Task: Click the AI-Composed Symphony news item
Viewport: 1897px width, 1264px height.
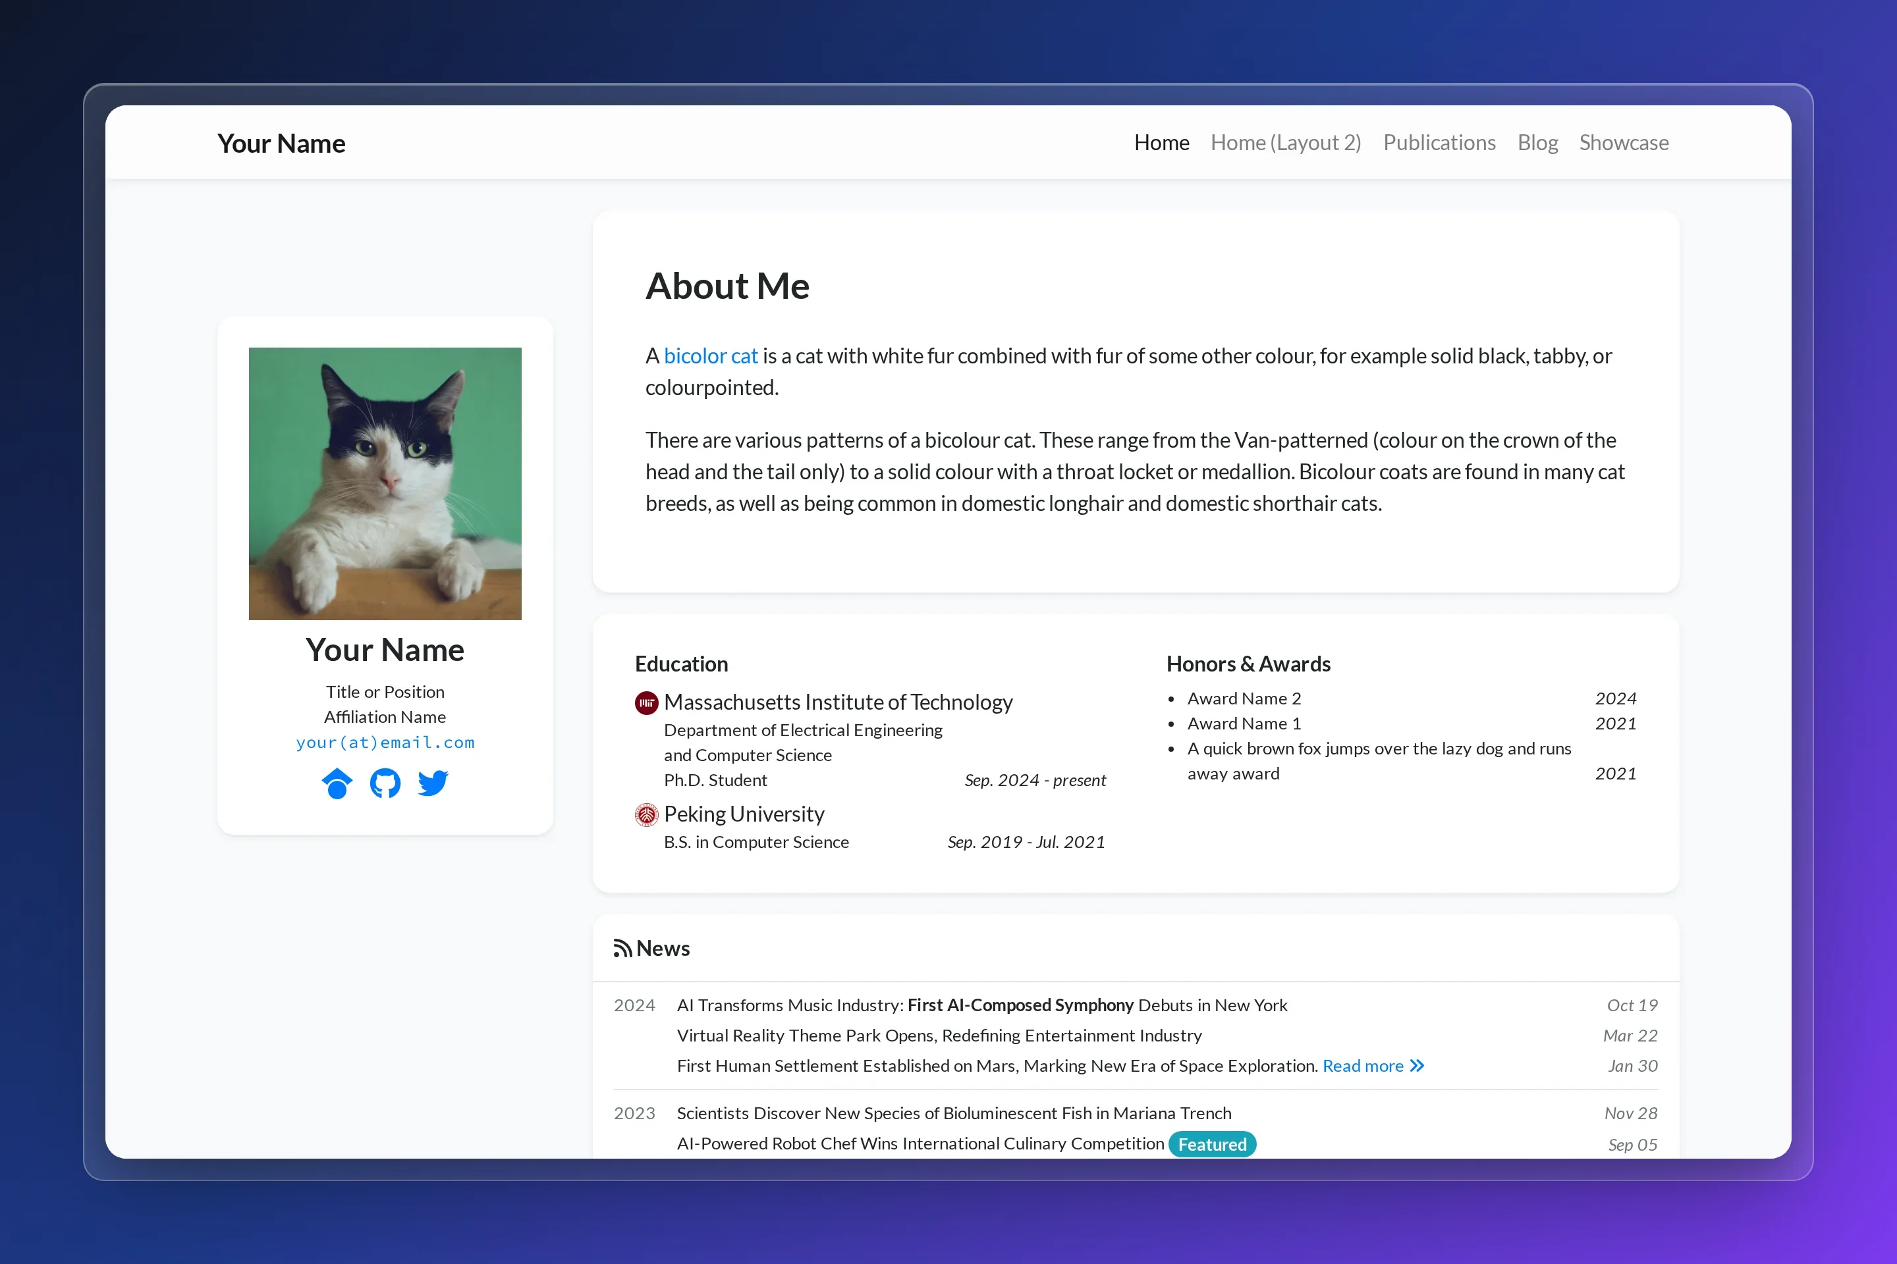Action: 981,1005
